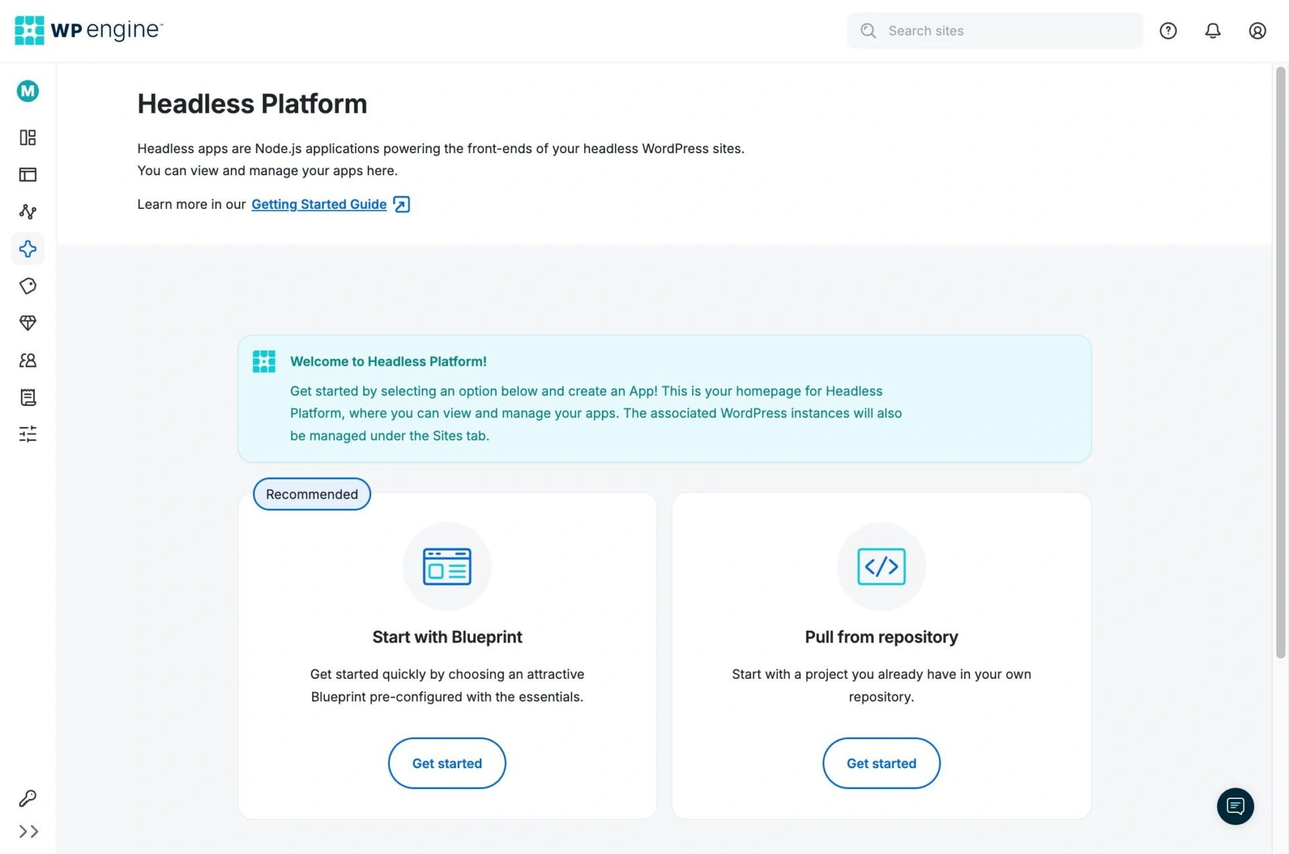Open the chat support bubble icon

[1235, 806]
